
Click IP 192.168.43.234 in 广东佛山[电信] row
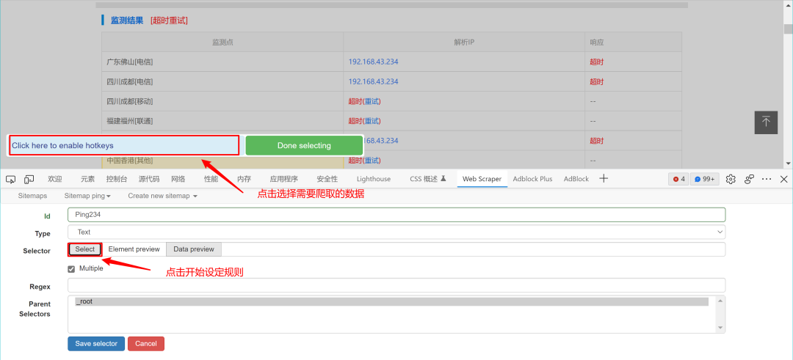point(373,62)
